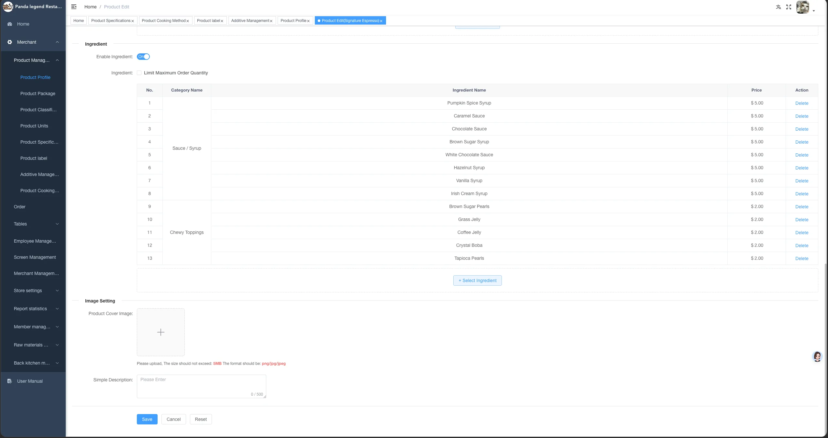Open customer support assistant avatar
Viewport: 828px width, 438px height.
[x=817, y=356]
